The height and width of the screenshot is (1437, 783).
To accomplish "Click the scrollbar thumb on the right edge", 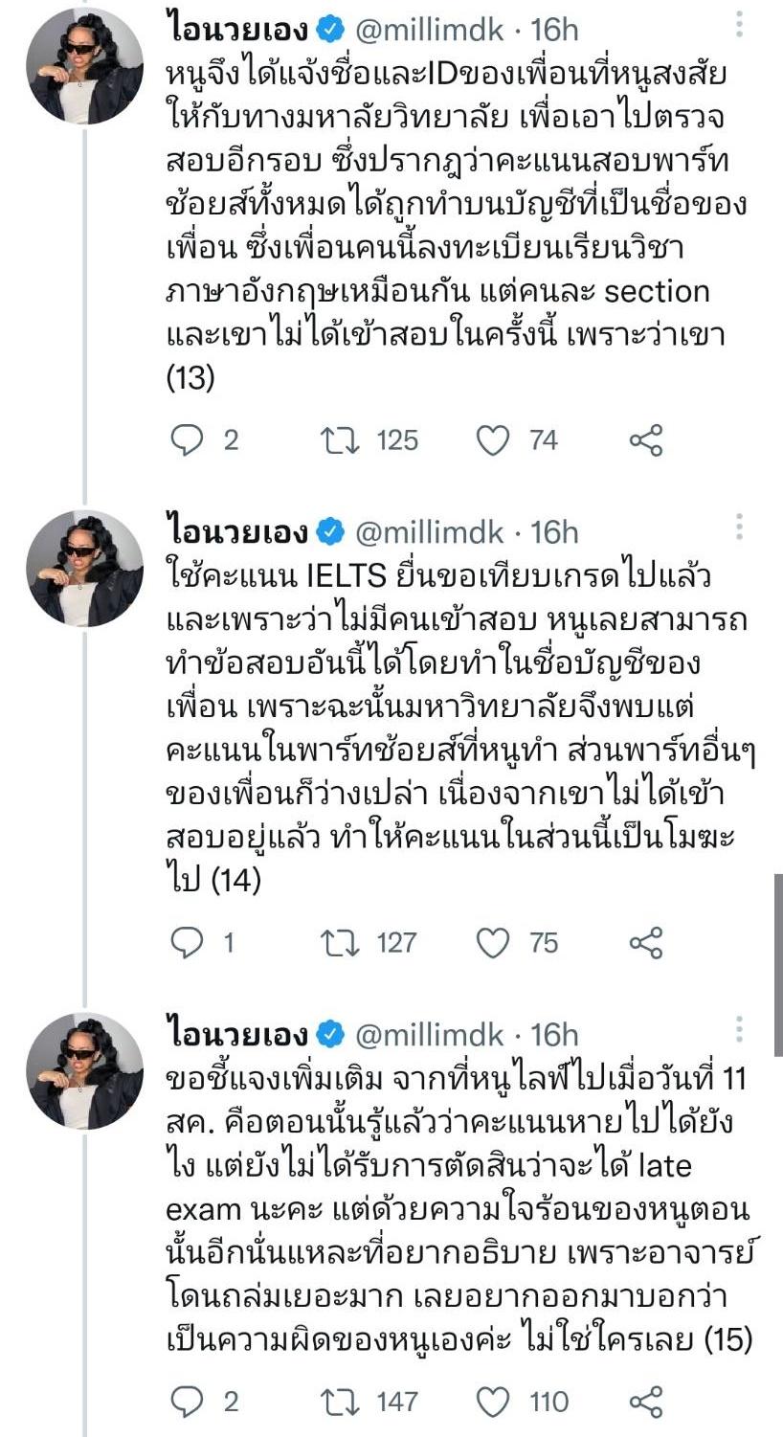I will [x=777, y=962].
